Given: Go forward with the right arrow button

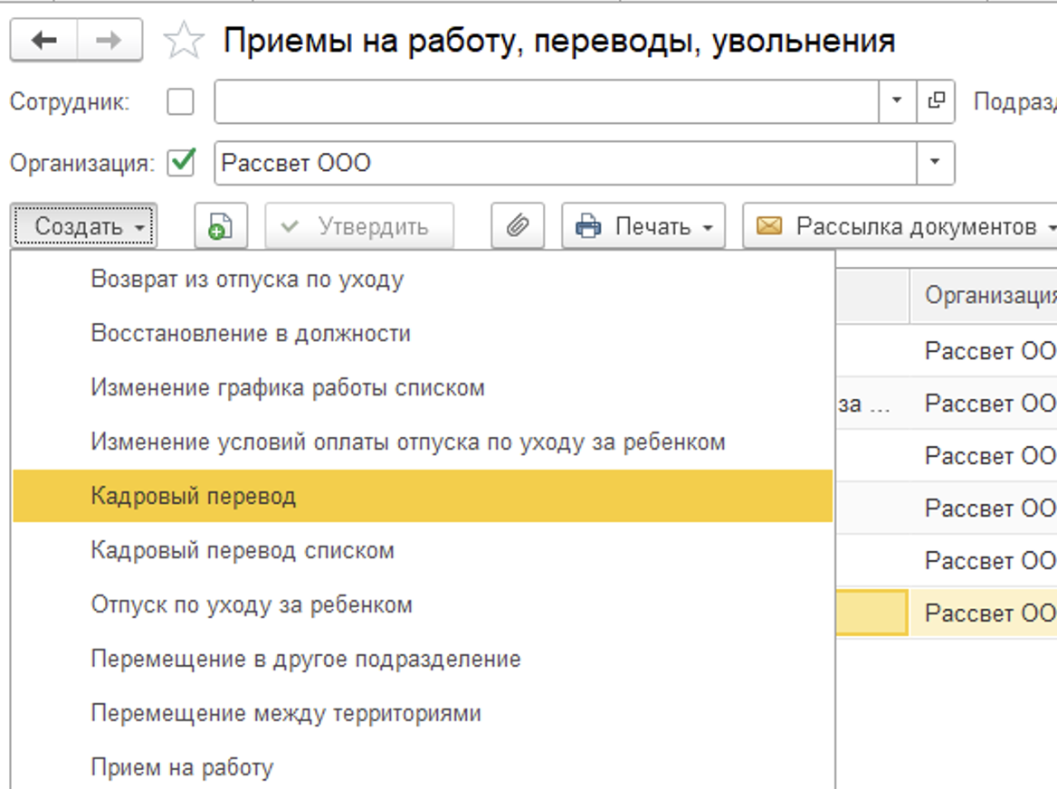Looking at the screenshot, I should click(x=110, y=41).
